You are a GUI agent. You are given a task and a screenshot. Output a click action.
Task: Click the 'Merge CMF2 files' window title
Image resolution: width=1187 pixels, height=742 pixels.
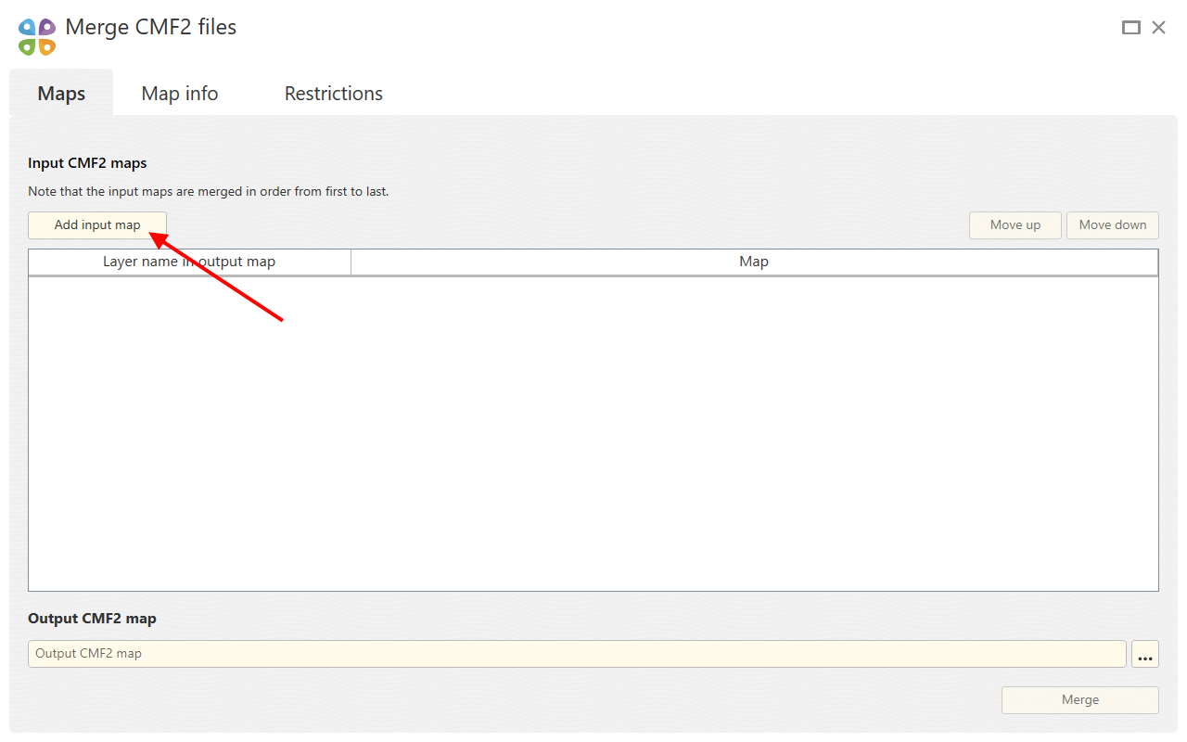pos(151,28)
